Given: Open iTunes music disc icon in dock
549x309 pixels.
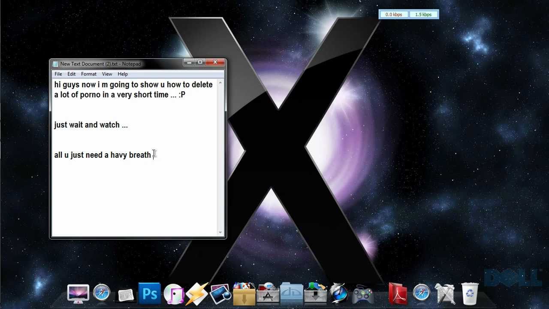Looking at the screenshot, I should tap(174, 294).
